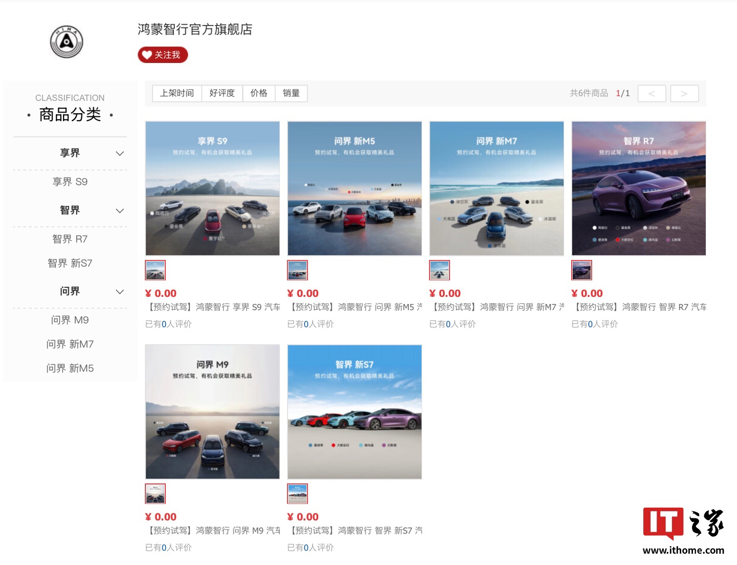Screen dimensions: 737x565
Task: Click the ¥ 0.00 price of 问界 新M7
Action: coord(445,293)
